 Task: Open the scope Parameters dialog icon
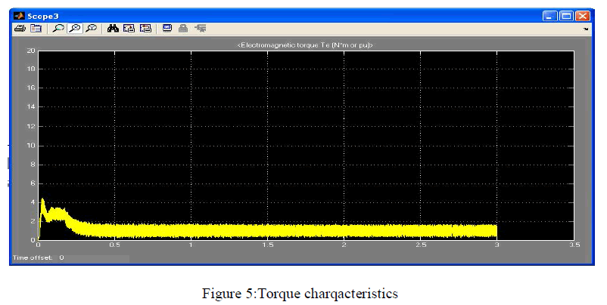(35, 29)
